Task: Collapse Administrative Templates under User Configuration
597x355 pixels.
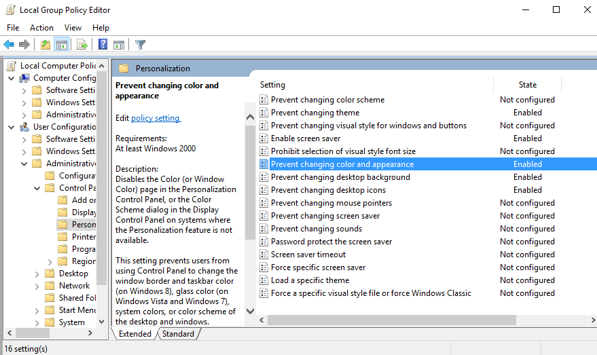Action: coord(24,164)
